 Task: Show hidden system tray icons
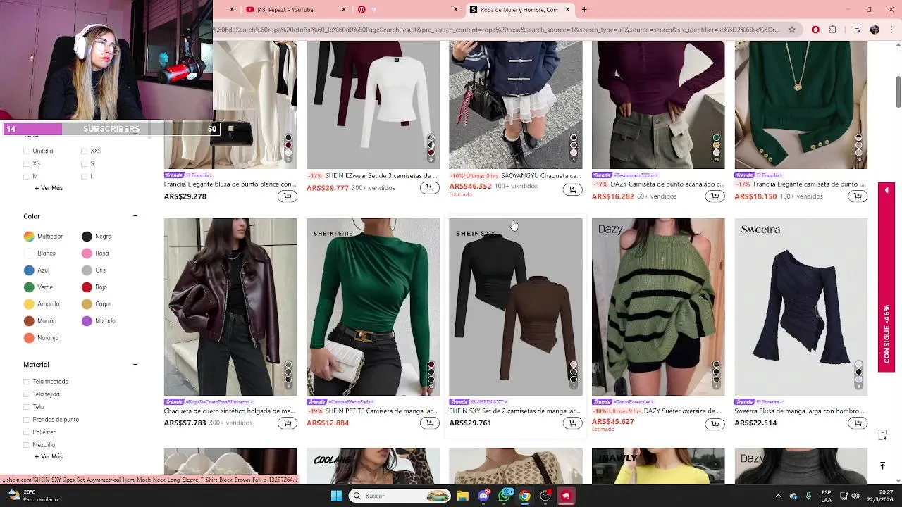point(778,496)
